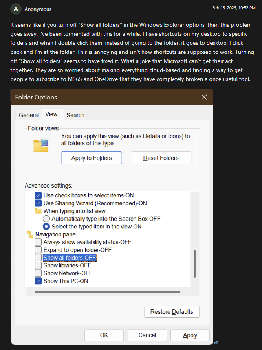Click the Folder views folder icon
262x350 pixels.
[41, 146]
